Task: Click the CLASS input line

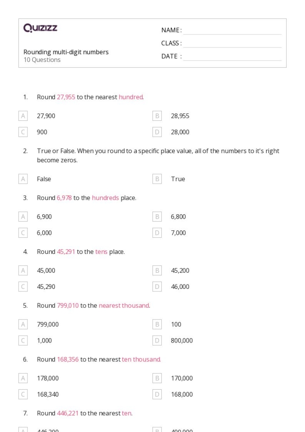Action: point(232,43)
